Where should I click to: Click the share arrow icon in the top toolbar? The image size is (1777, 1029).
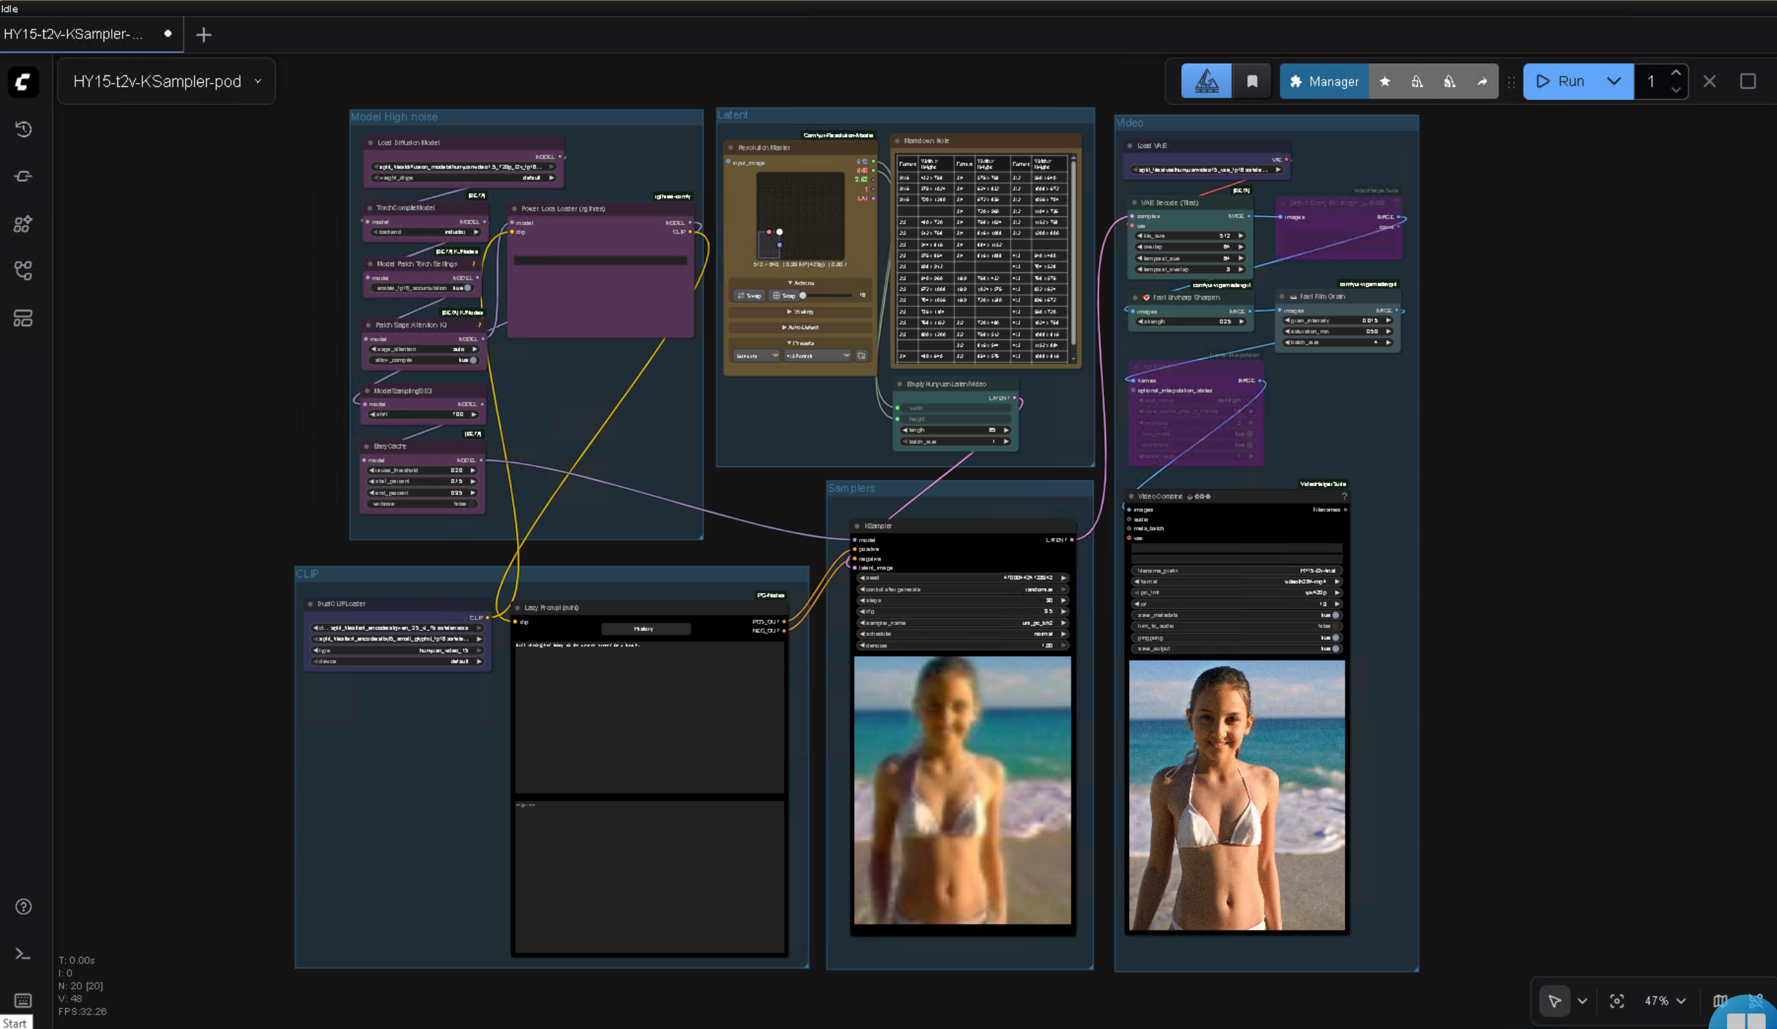click(x=1483, y=81)
